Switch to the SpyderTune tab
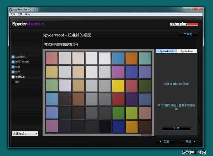This screenshot has width=213, height=156. (187, 51)
